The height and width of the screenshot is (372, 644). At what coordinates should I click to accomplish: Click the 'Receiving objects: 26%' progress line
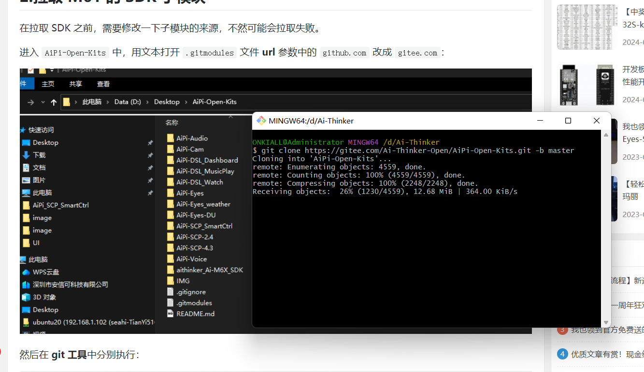[x=385, y=192]
